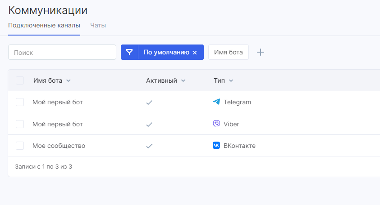
Task: Click the Активный column header
Action: click(x=162, y=80)
